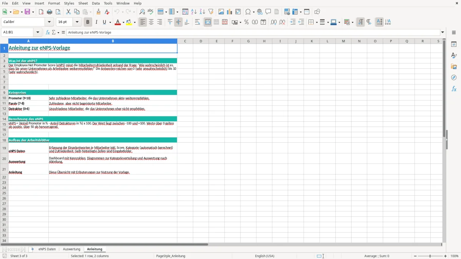Viewport: 461px width, 259px height.
Task: Open Print Preview from the toolbar
Action: tap(58, 12)
